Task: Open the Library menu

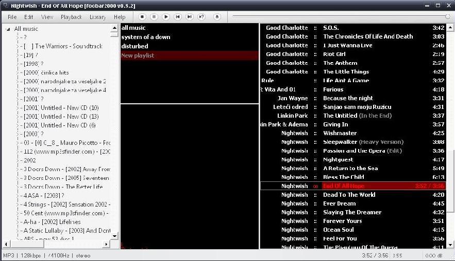Action: pos(97,17)
